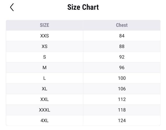Click chest value 84
The image size is (166, 130).
[x=122, y=36]
